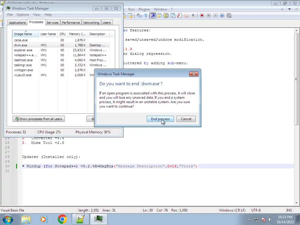
Task: Click line 30 WinGup text in editor
Action: (x=110, y=166)
